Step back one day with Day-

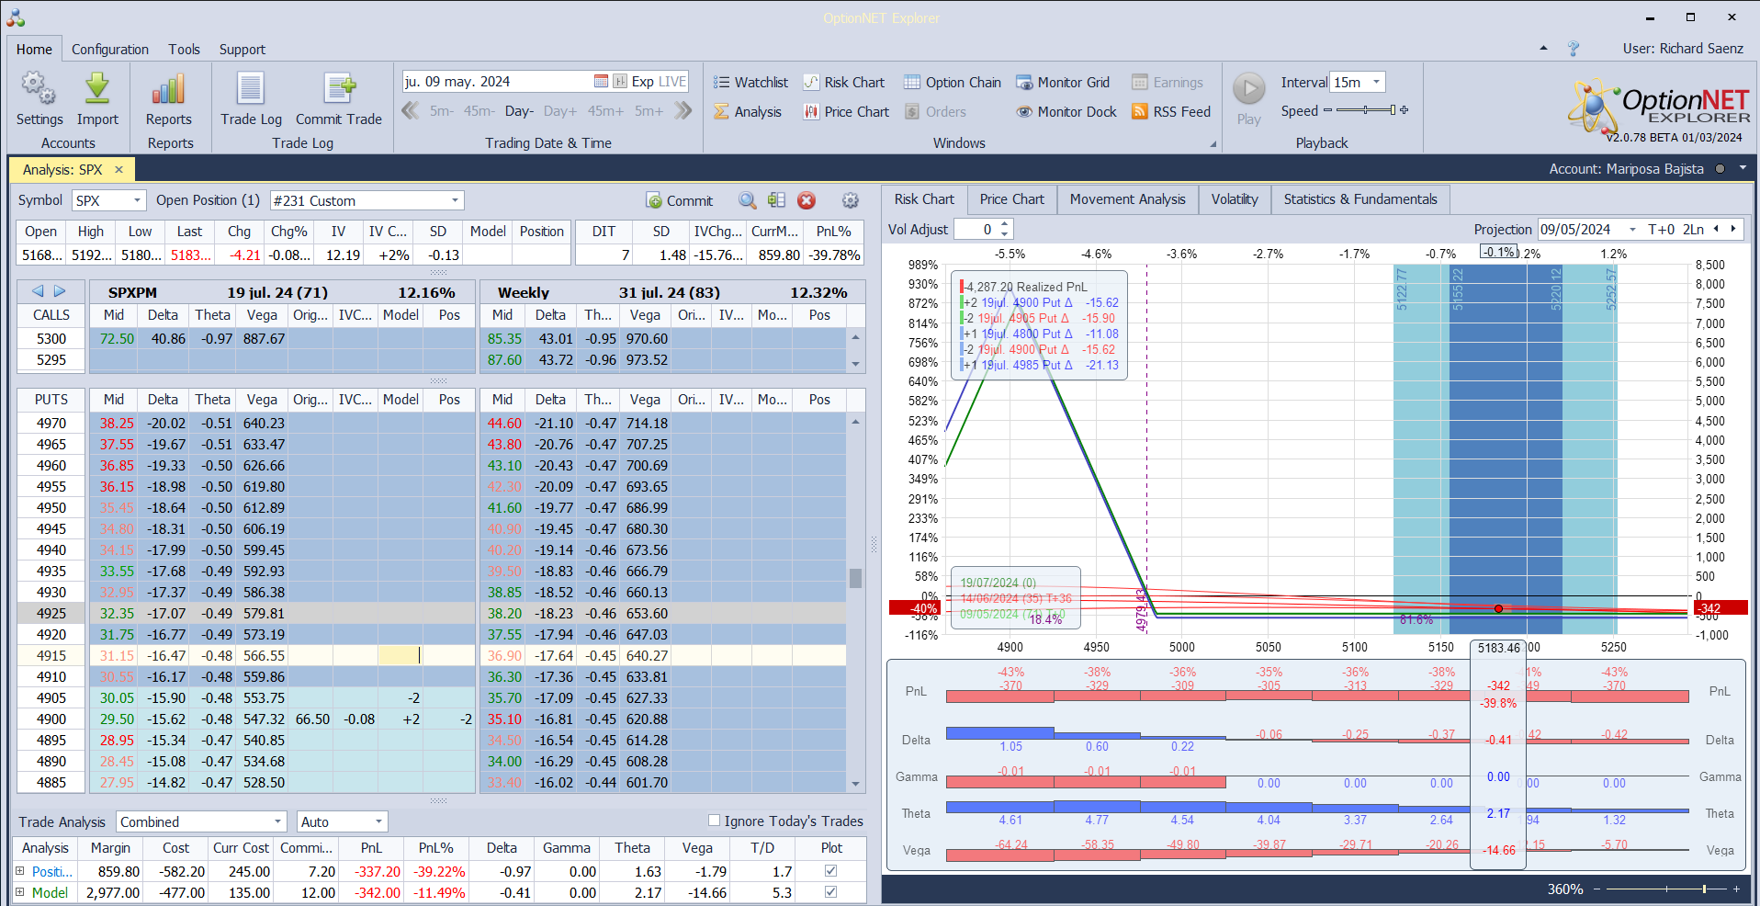[x=519, y=111]
